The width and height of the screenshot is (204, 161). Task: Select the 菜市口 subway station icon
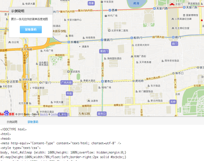(102, 81)
